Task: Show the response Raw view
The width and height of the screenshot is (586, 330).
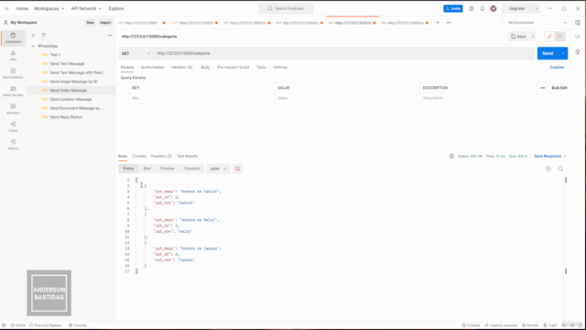Action: tap(146, 169)
